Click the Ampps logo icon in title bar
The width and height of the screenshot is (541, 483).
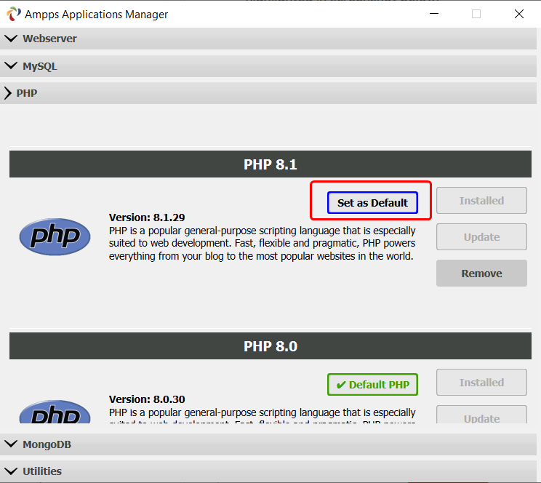click(14, 14)
